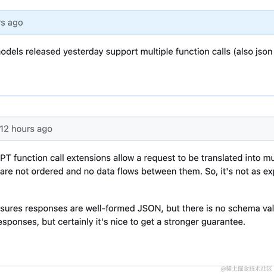Open the "12 hours ago" timestamp link
Image resolution: width=274 pixels, height=274 pixels.
click(26, 129)
